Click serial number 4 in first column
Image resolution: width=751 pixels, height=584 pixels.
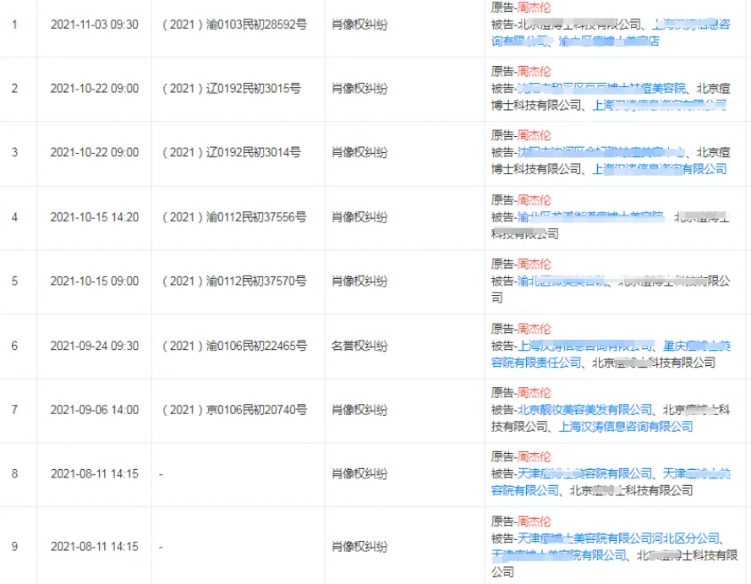[x=15, y=217]
